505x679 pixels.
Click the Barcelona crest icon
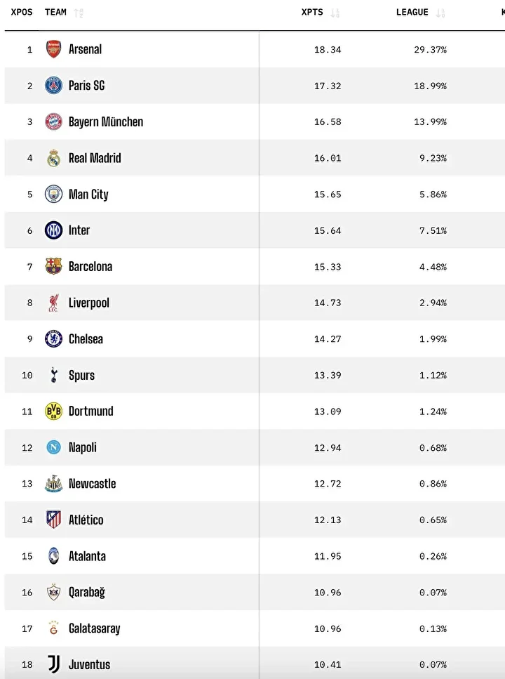pyautogui.click(x=54, y=266)
